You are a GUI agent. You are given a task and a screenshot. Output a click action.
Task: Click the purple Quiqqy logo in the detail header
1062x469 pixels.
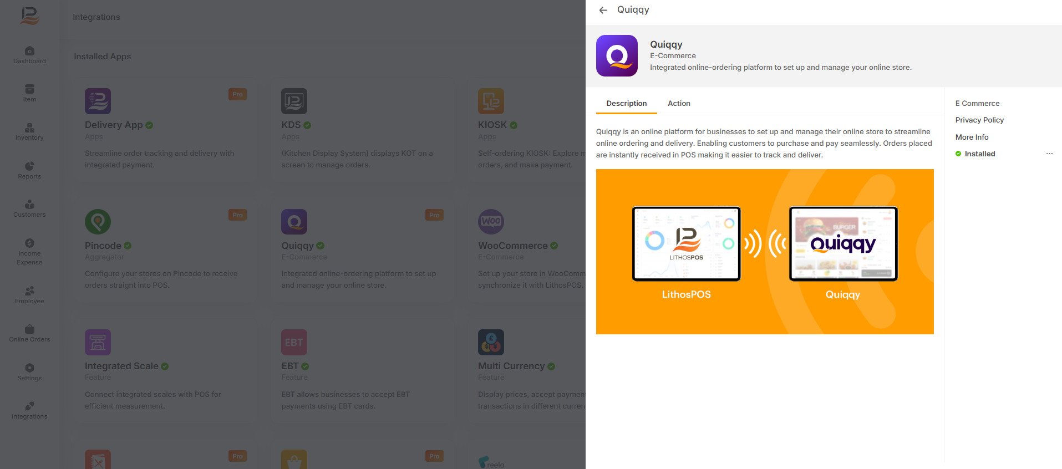click(x=617, y=55)
